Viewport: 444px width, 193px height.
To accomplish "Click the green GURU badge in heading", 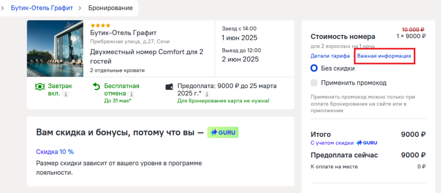I will click(223, 132).
